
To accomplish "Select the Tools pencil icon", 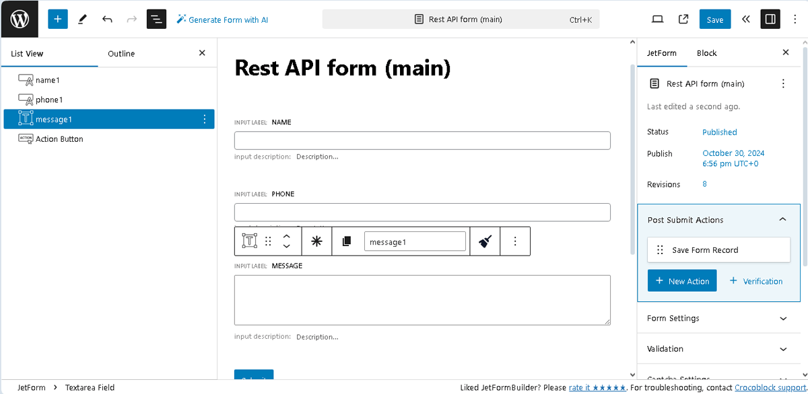I will click(83, 19).
